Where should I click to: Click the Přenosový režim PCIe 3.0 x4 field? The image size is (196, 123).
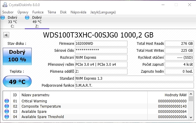tap(101, 65)
